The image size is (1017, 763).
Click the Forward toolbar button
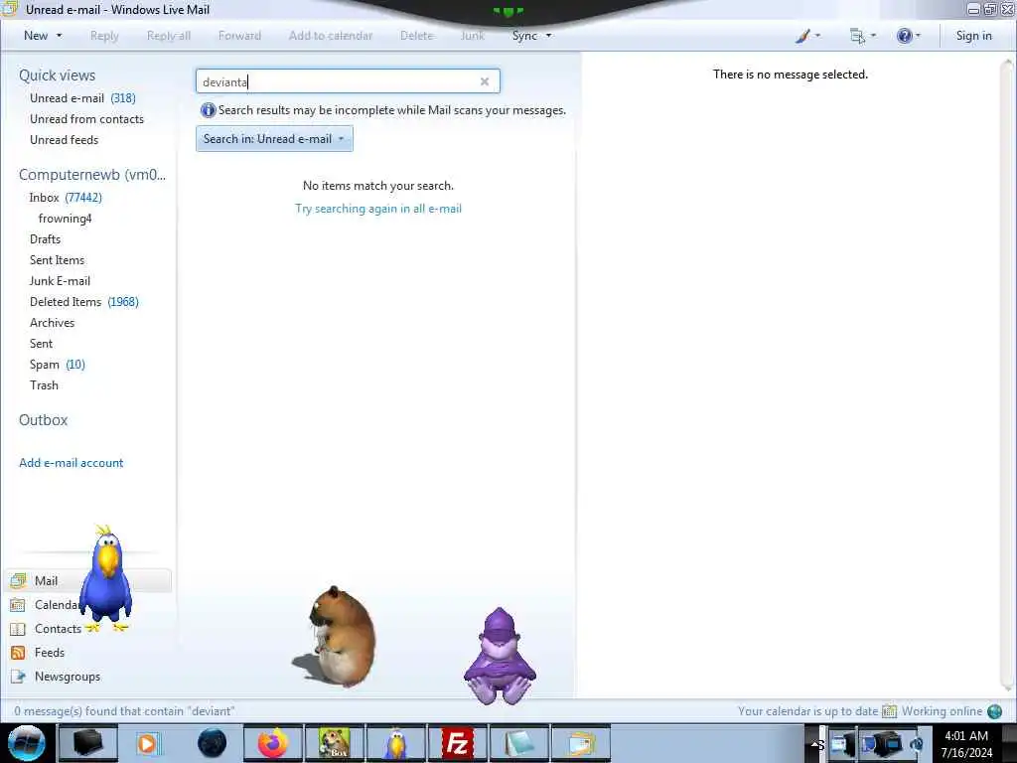tap(239, 36)
